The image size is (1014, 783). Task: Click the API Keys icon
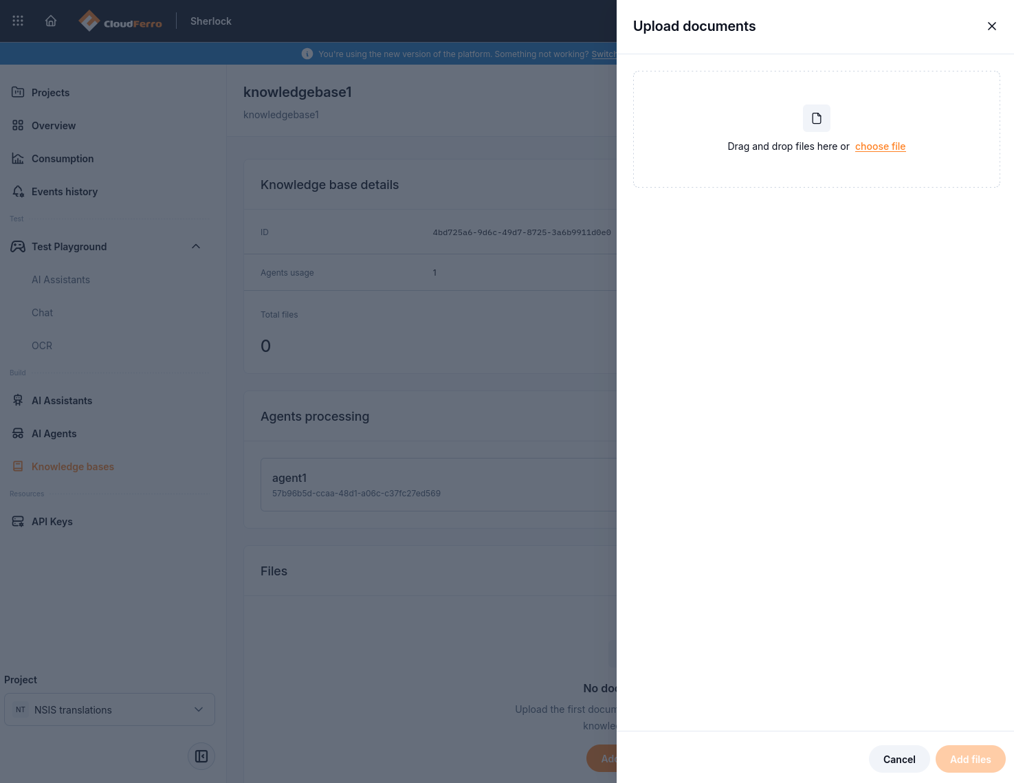18,521
